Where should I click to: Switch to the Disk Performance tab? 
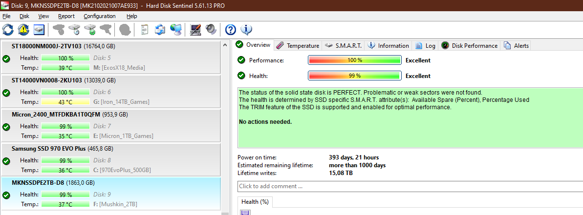[x=469, y=46]
